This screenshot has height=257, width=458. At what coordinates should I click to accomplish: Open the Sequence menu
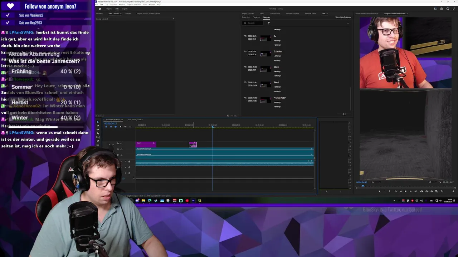coord(113,5)
